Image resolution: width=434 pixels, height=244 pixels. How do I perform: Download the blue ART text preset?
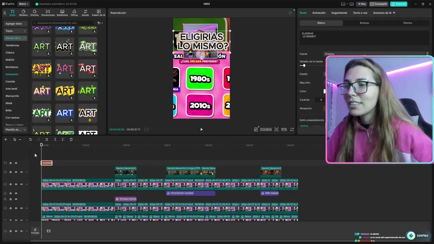pos(71,120)
